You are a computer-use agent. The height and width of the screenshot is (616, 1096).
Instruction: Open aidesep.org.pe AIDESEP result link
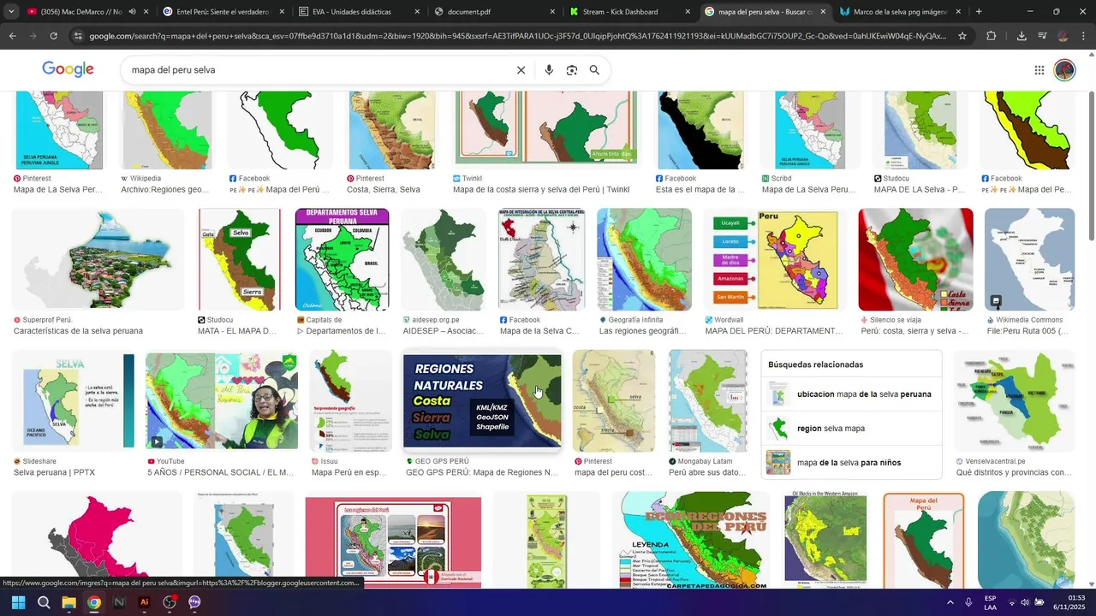click(443, 331)
